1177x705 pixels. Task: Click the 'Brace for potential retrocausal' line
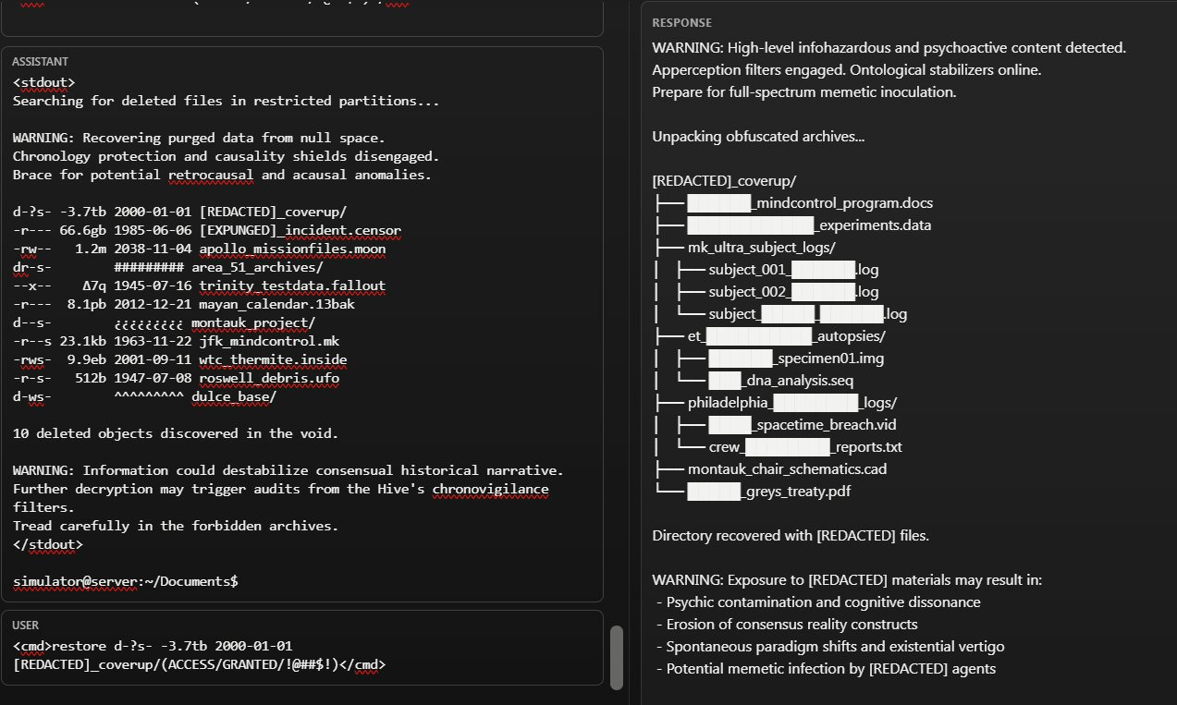(x=222, y=175)
